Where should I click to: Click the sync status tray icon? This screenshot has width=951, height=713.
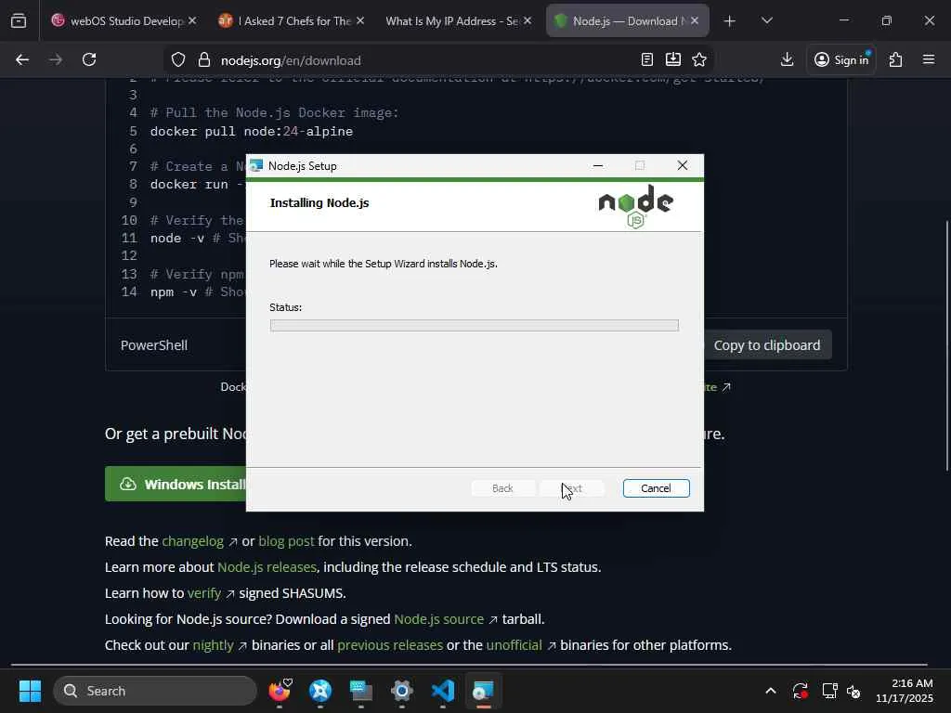800,691
